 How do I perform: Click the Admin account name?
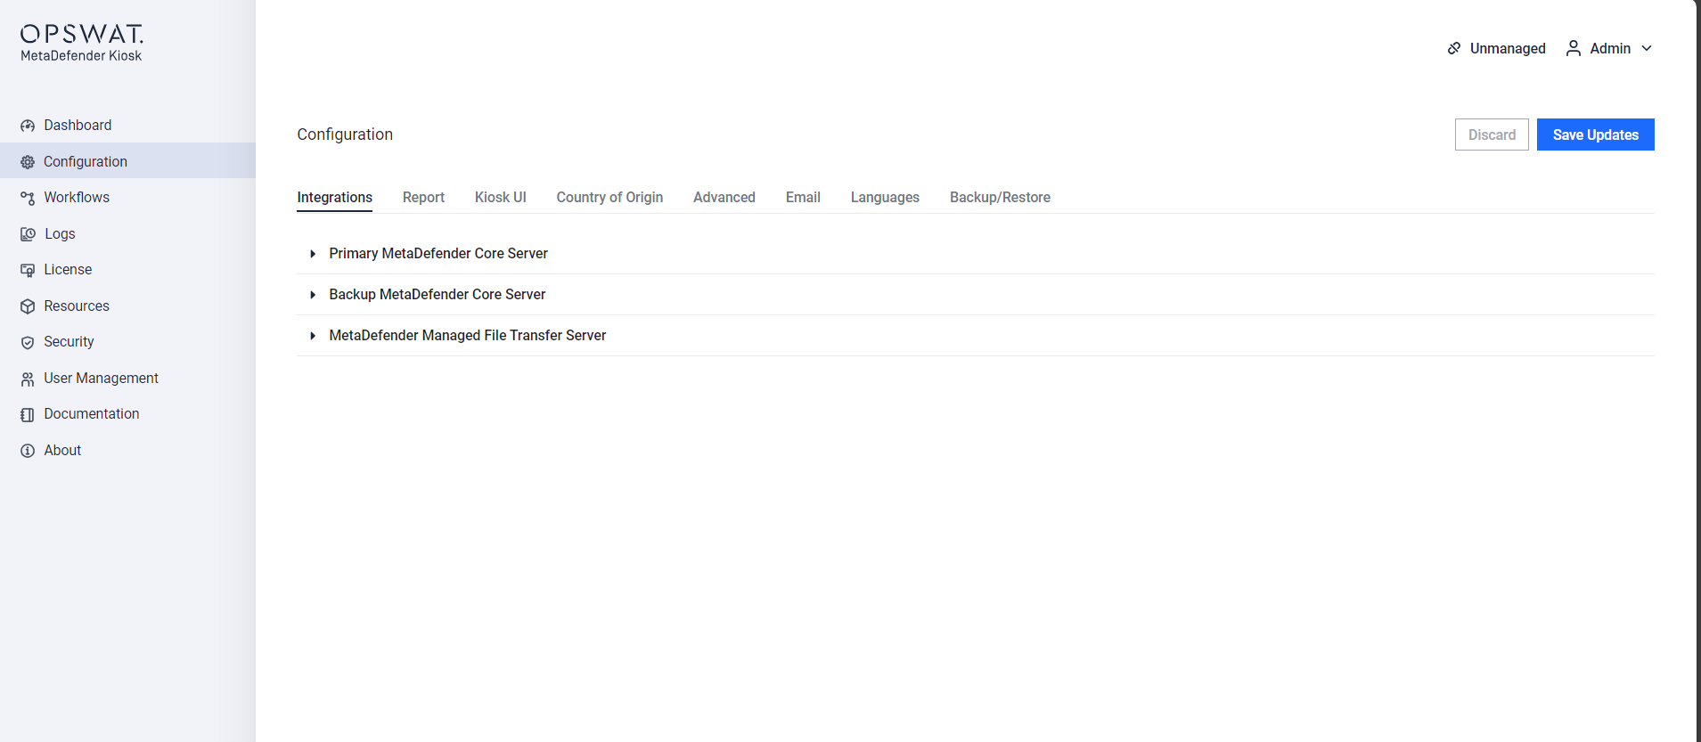(1610, 48)
